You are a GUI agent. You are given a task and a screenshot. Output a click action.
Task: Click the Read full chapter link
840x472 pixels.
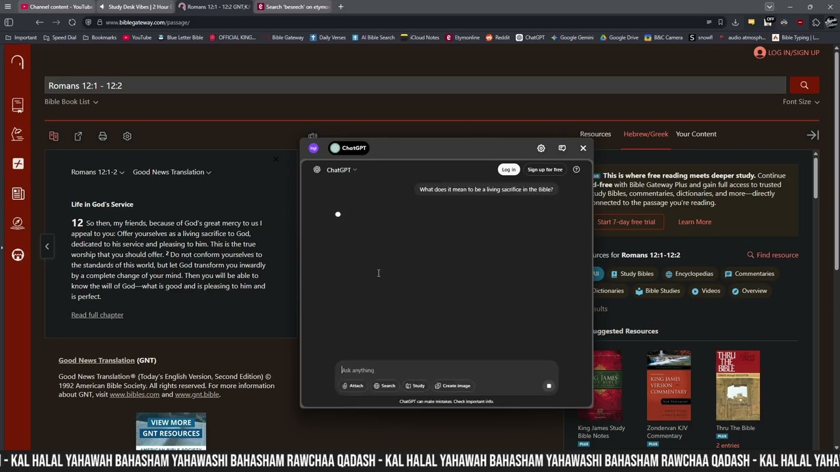pyautogui.click(x=97, y=315)
